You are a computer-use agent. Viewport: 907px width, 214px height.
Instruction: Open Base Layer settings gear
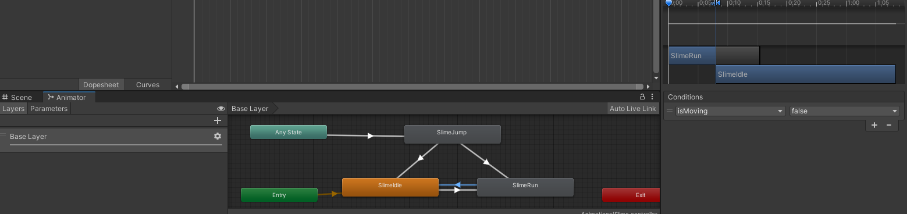[218, 136]
